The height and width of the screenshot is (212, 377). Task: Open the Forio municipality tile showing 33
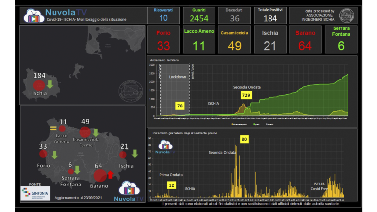pos(163,40)
